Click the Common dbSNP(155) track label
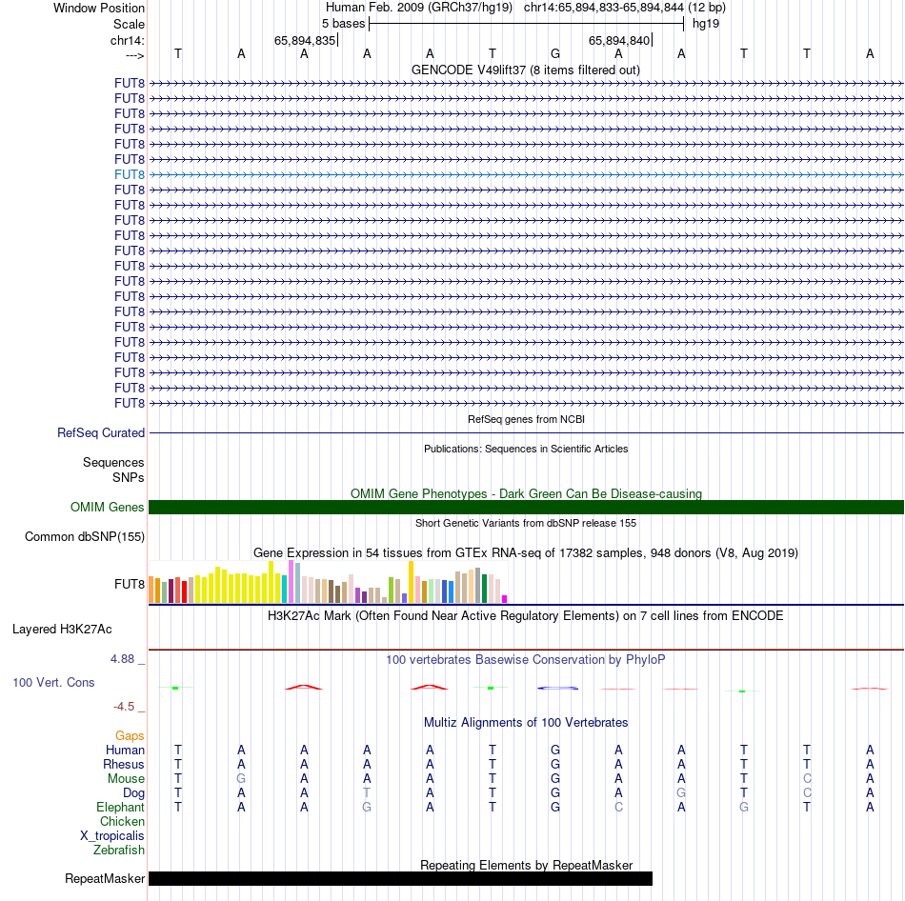The width and height of the screenshot is (905, 901). pos(85,537)
